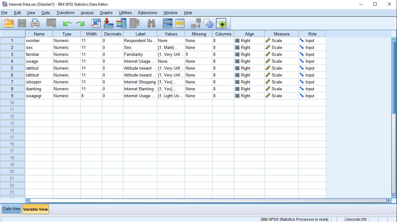Open the Go to Variable tool
Image resolution: width=397 pixels, height=222 pixels.
point(108,23)
